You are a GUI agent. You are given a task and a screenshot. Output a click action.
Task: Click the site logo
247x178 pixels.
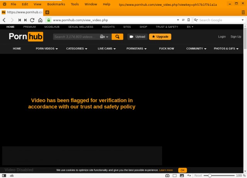[26, 37]
